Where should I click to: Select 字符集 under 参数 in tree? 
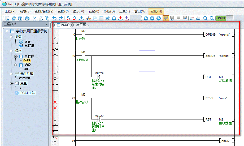click(29, 46)
